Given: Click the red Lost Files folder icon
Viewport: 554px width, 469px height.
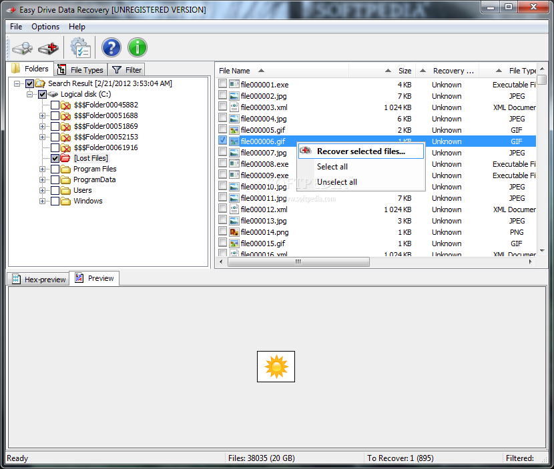Looking at the screenshot, I should (x=65, y=158).
